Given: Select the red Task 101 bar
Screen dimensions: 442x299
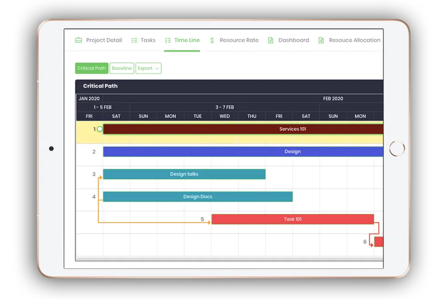Looking at the screenshot, I should (292, 219).
